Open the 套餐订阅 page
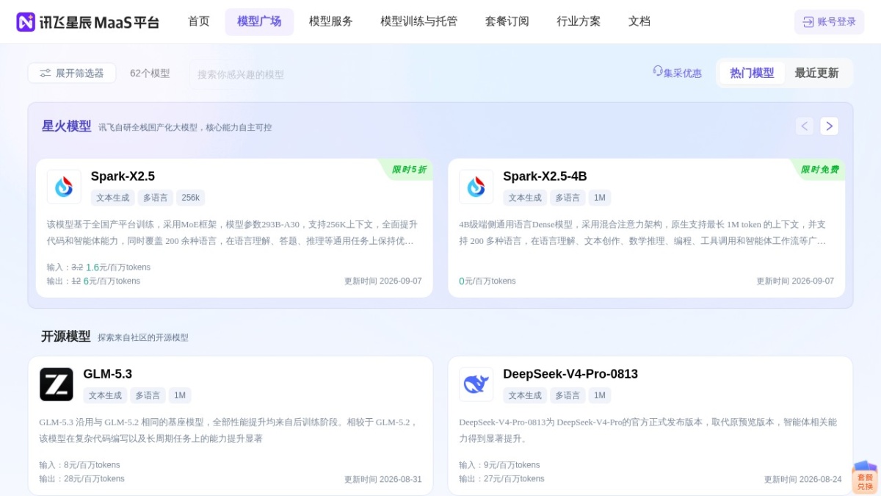The image size is (881, 496). [507, 21]
